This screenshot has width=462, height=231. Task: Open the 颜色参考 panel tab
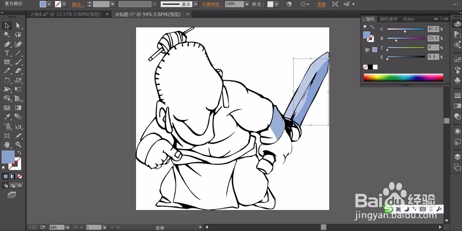coord(389,19)
